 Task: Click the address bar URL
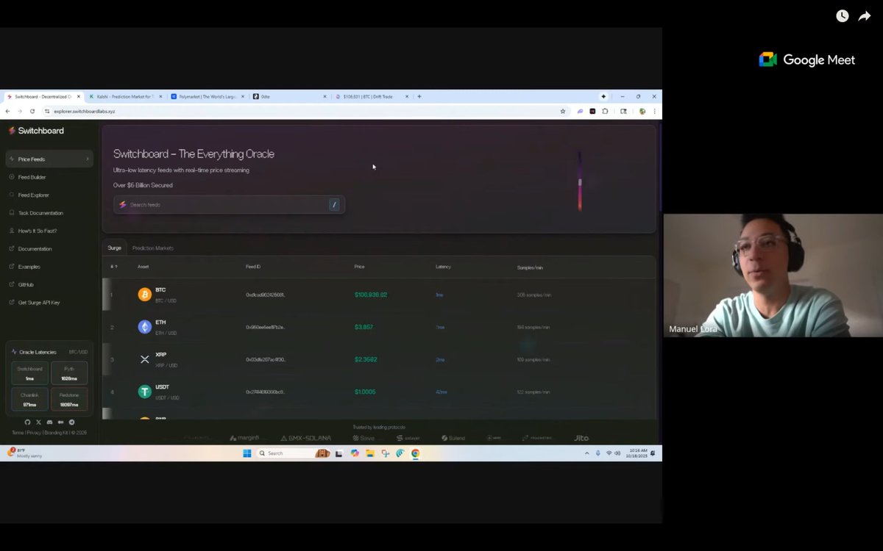[85, 111]
